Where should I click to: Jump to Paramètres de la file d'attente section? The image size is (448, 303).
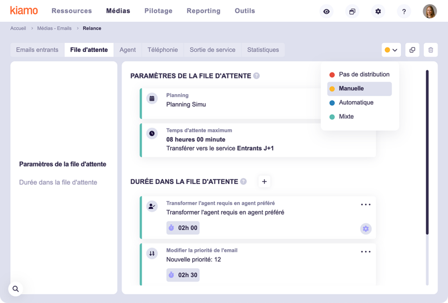click(63, 164)
